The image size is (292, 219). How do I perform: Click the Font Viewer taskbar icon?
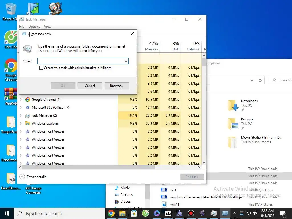pos(179,213)
